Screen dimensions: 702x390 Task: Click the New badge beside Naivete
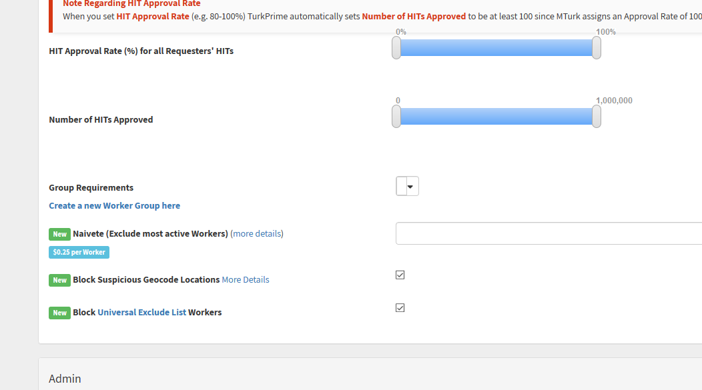tap(59, 234)
